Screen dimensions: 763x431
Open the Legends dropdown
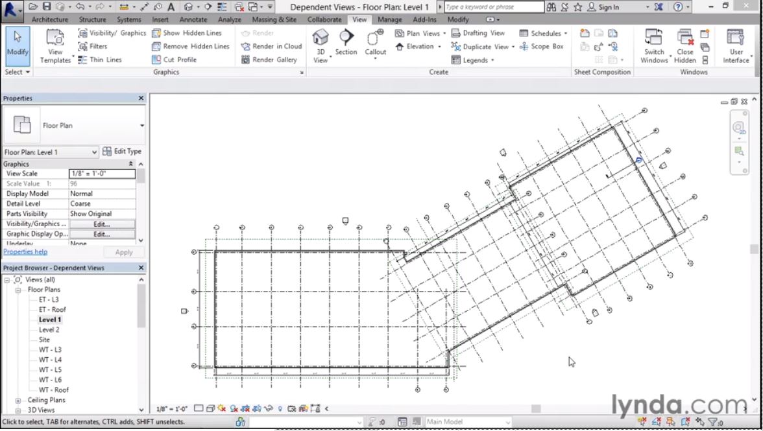(x=472, y=60)
